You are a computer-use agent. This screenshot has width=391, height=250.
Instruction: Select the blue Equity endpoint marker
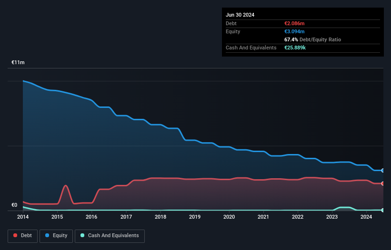(x=383, y=171)
